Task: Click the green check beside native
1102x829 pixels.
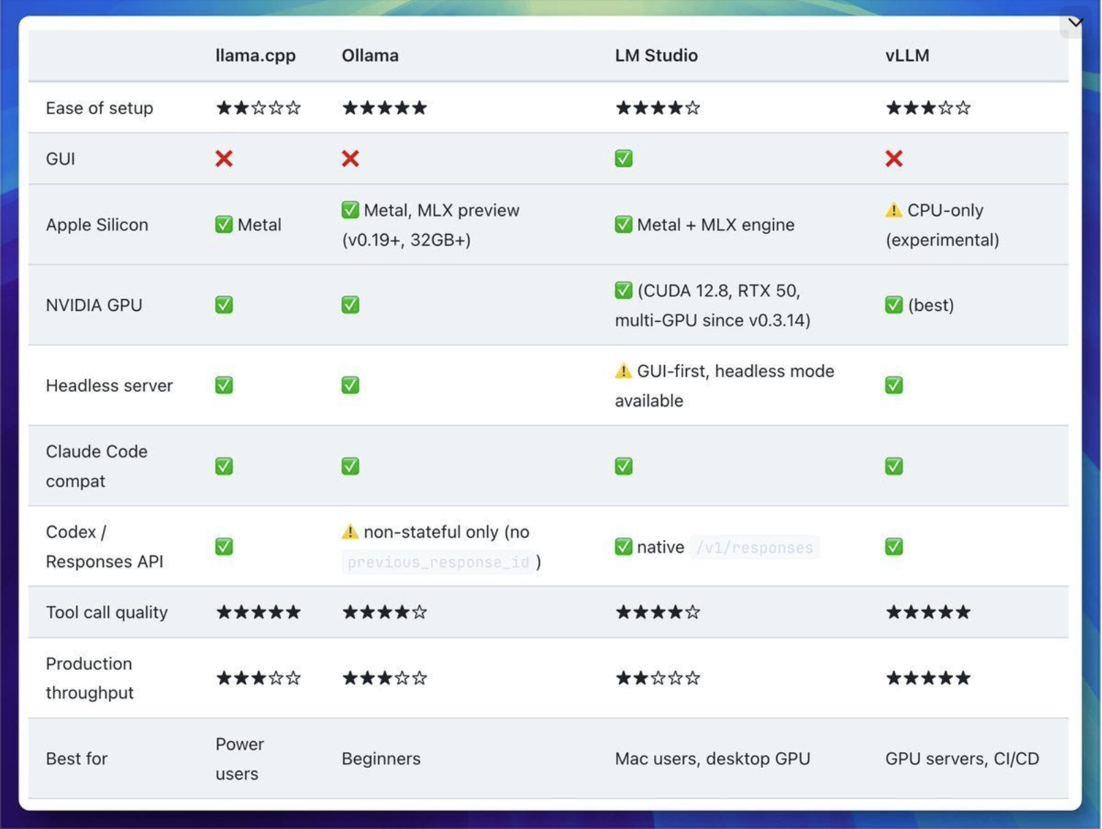Action: point(623,546)
